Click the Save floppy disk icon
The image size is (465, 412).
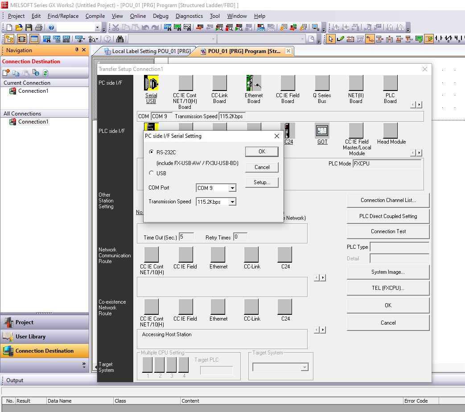coord(29,28)
